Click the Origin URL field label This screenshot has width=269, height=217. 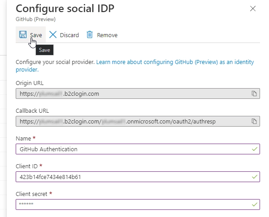coord(30,83)
